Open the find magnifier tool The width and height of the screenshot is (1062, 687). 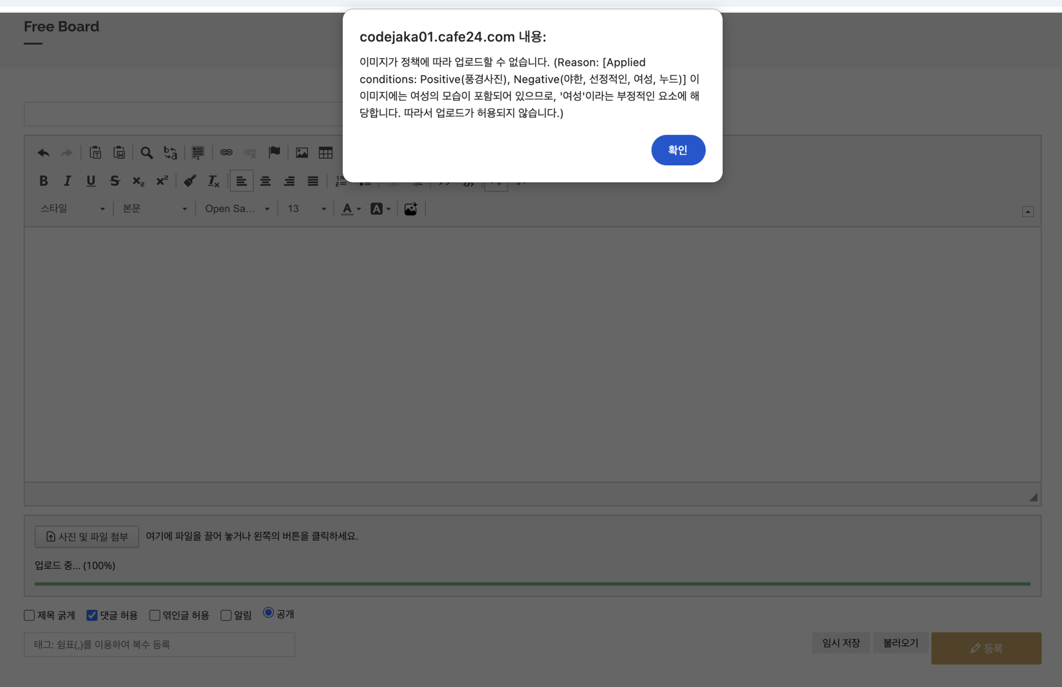pos(146,153)
